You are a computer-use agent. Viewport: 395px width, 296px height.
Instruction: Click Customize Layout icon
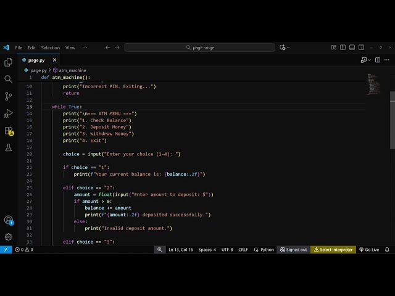click(334, 47)
